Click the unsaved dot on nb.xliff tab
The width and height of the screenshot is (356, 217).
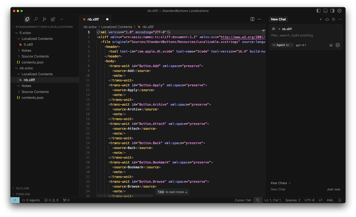pyautogui.click(x=107, y=19)
